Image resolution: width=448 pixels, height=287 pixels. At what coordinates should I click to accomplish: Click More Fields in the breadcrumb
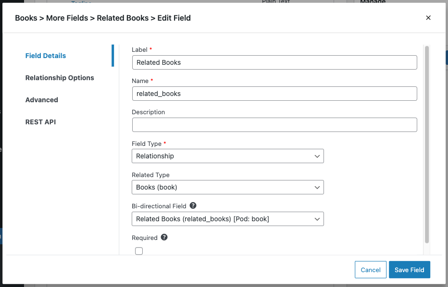coord(67,18)
